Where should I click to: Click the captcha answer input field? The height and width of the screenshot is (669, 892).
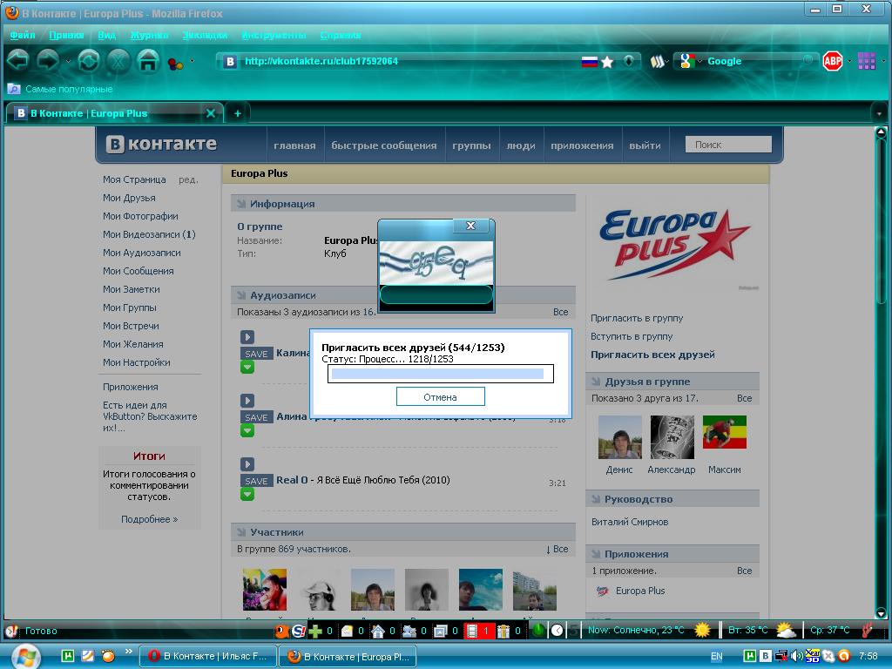436,294
